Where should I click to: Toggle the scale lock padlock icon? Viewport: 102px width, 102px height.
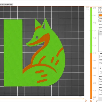100,68
